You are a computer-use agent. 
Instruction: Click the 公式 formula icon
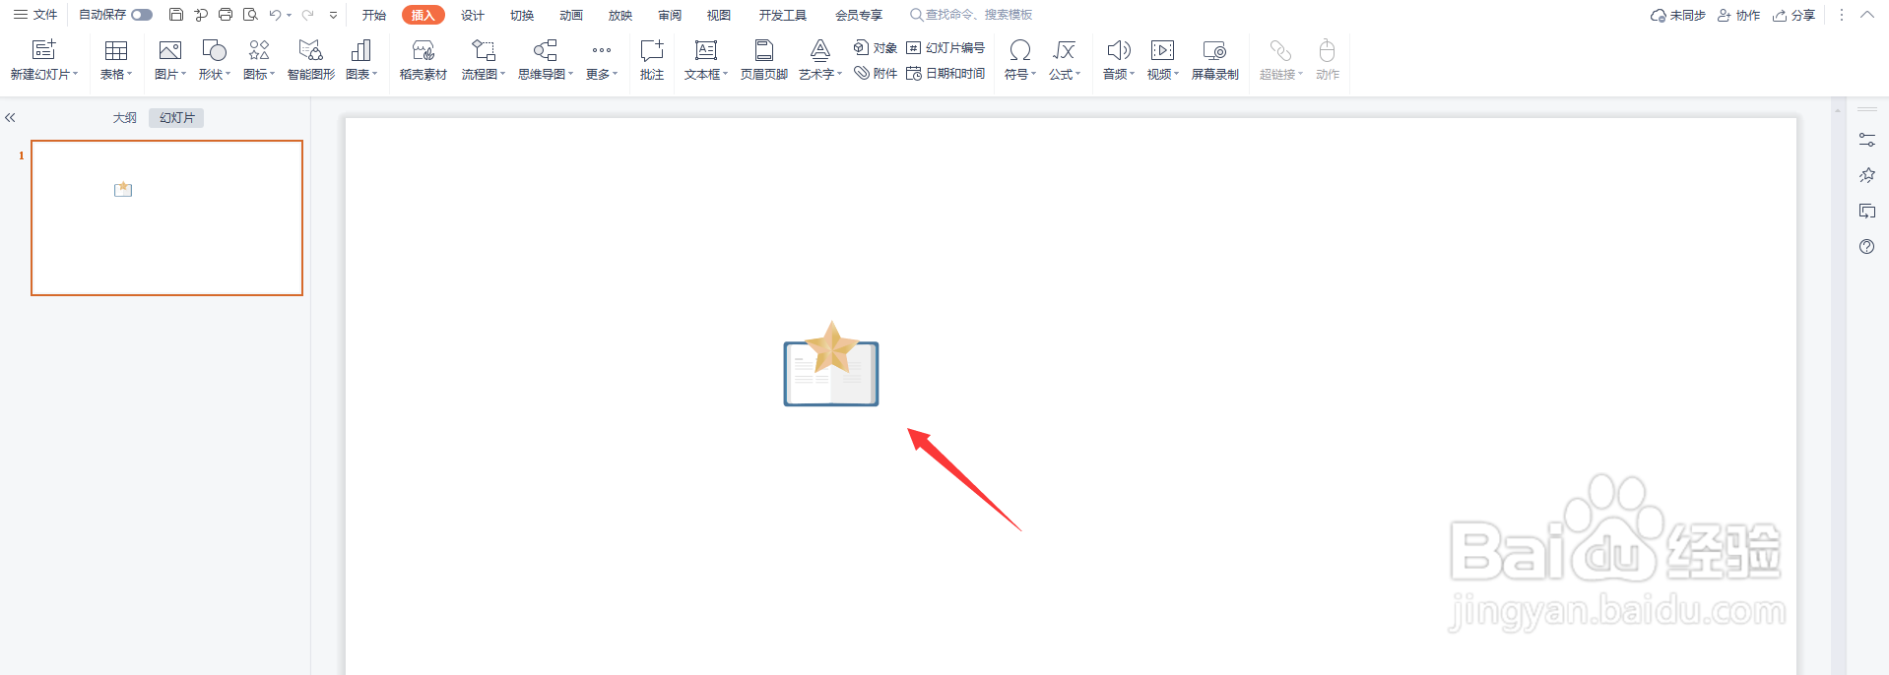pos(1065,49)
